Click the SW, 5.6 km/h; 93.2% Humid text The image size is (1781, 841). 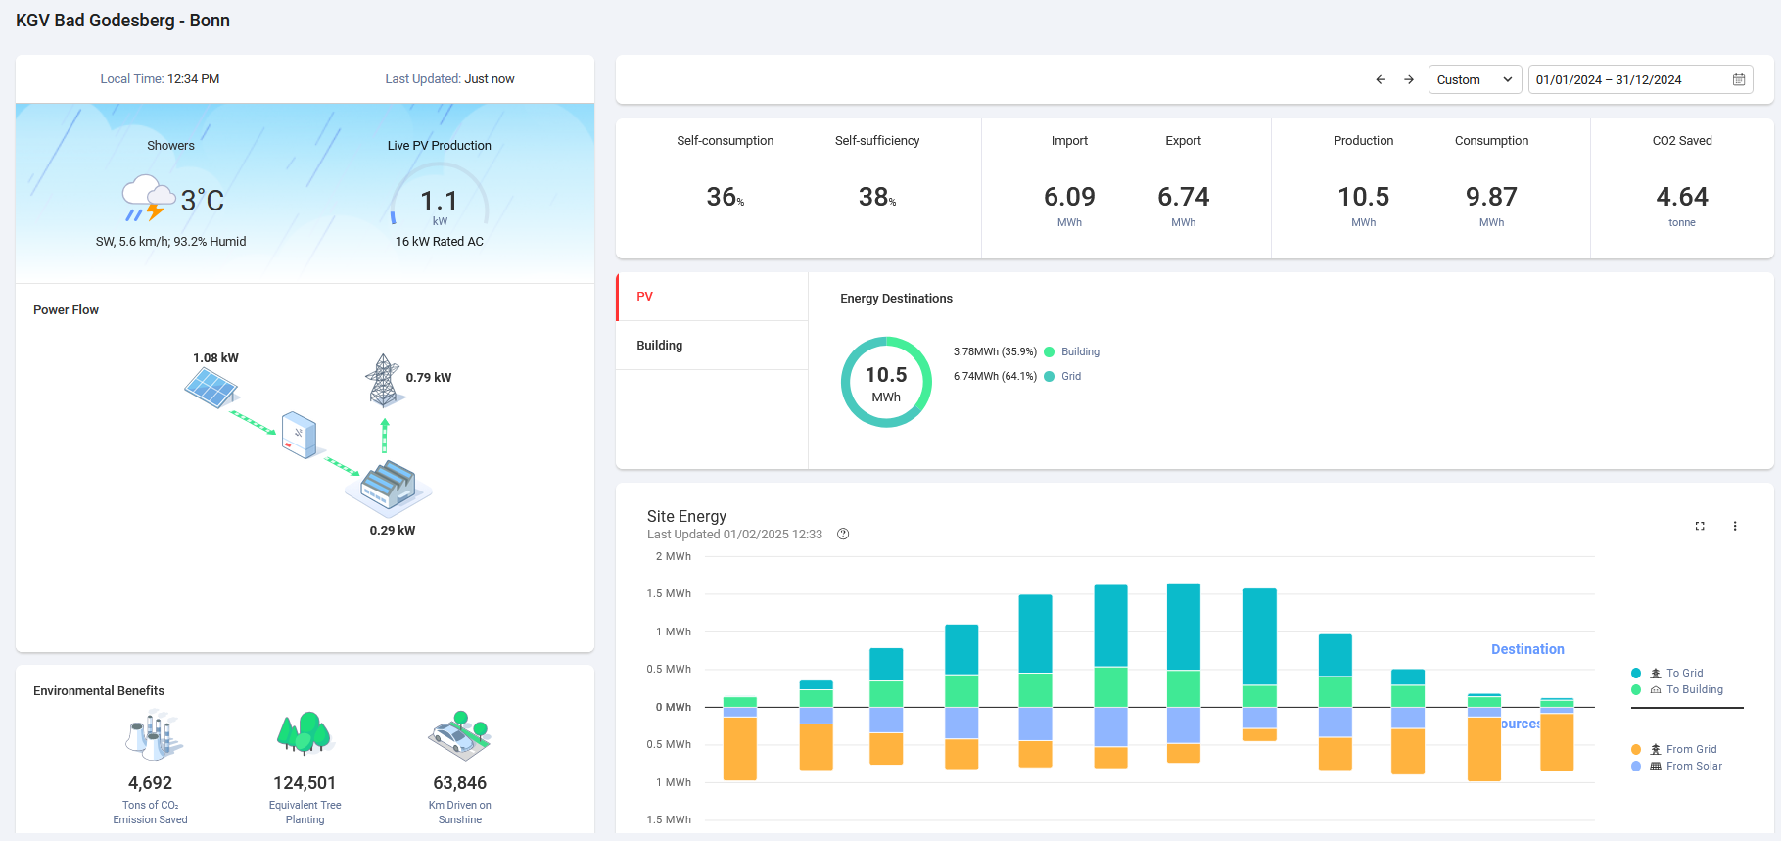point(170,242)
